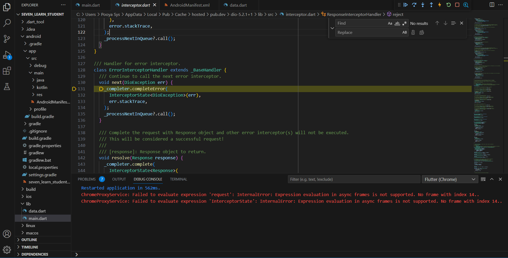This screenshot has width=508, height=258.
Task: Collapse the android folder
Action: pyautogui.click(x=42, y=36)
